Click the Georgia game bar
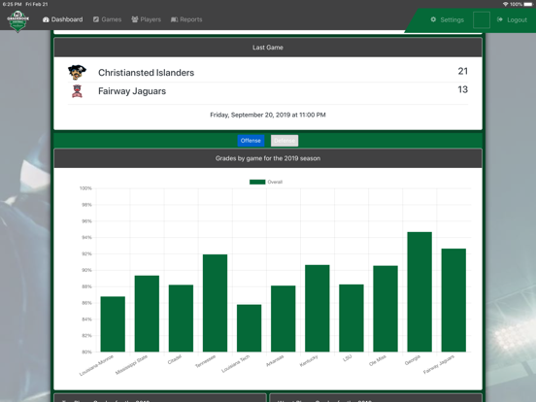The height and width of the screenshot is (402, 536). (x=419, y=291)
